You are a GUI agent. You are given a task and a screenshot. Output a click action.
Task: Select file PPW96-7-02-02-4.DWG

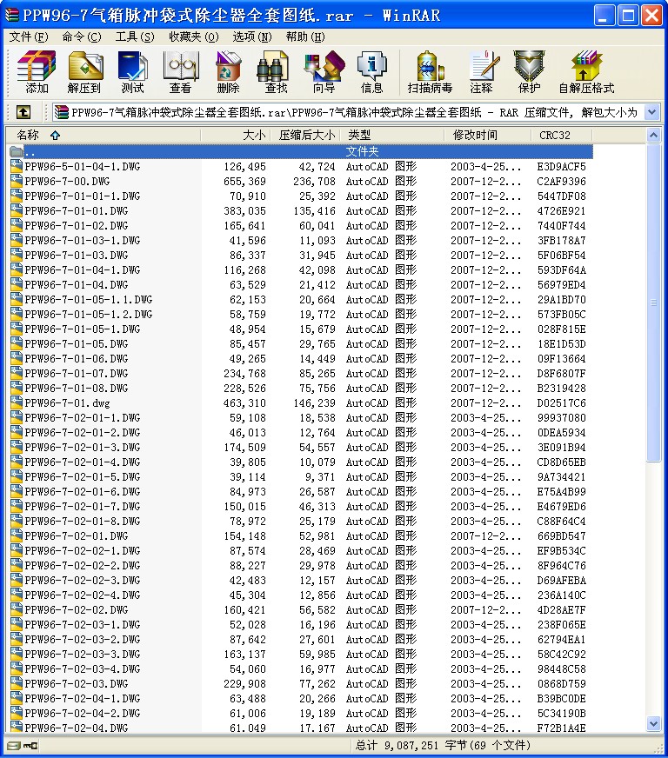pos(83,595)
